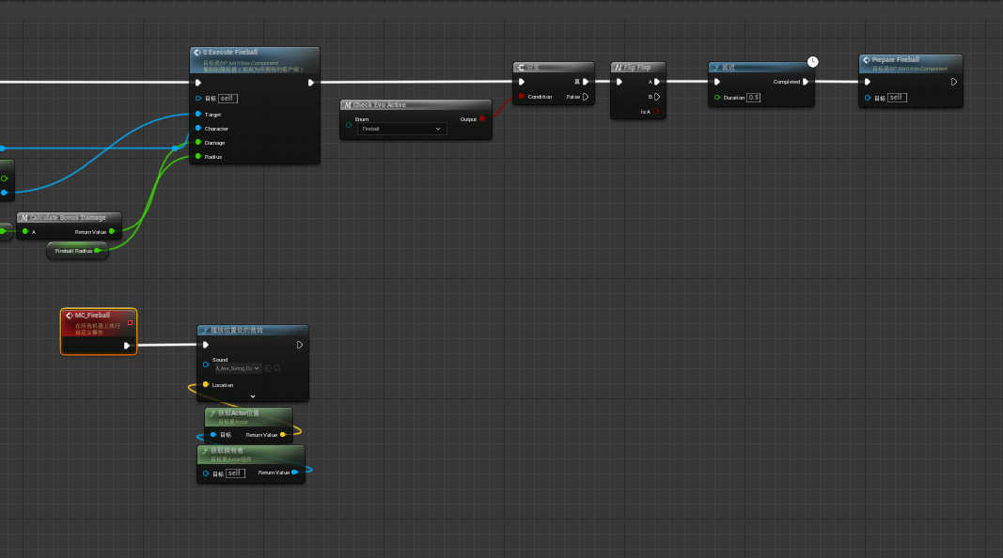The height and width of the screenshot is (558, 1003).
Task: Open the Fireball enum dropdown on Check Evo Active
Action: coord(401,129)
